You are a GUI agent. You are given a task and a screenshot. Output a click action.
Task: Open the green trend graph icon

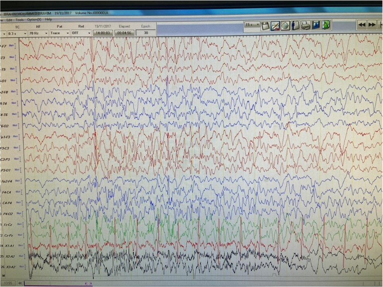point(326,26)
